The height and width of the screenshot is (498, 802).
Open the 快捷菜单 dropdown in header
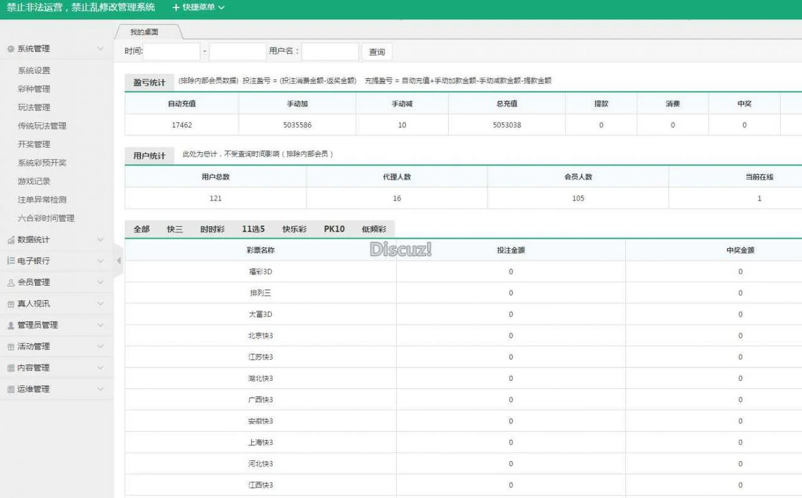tap(198, 8)
